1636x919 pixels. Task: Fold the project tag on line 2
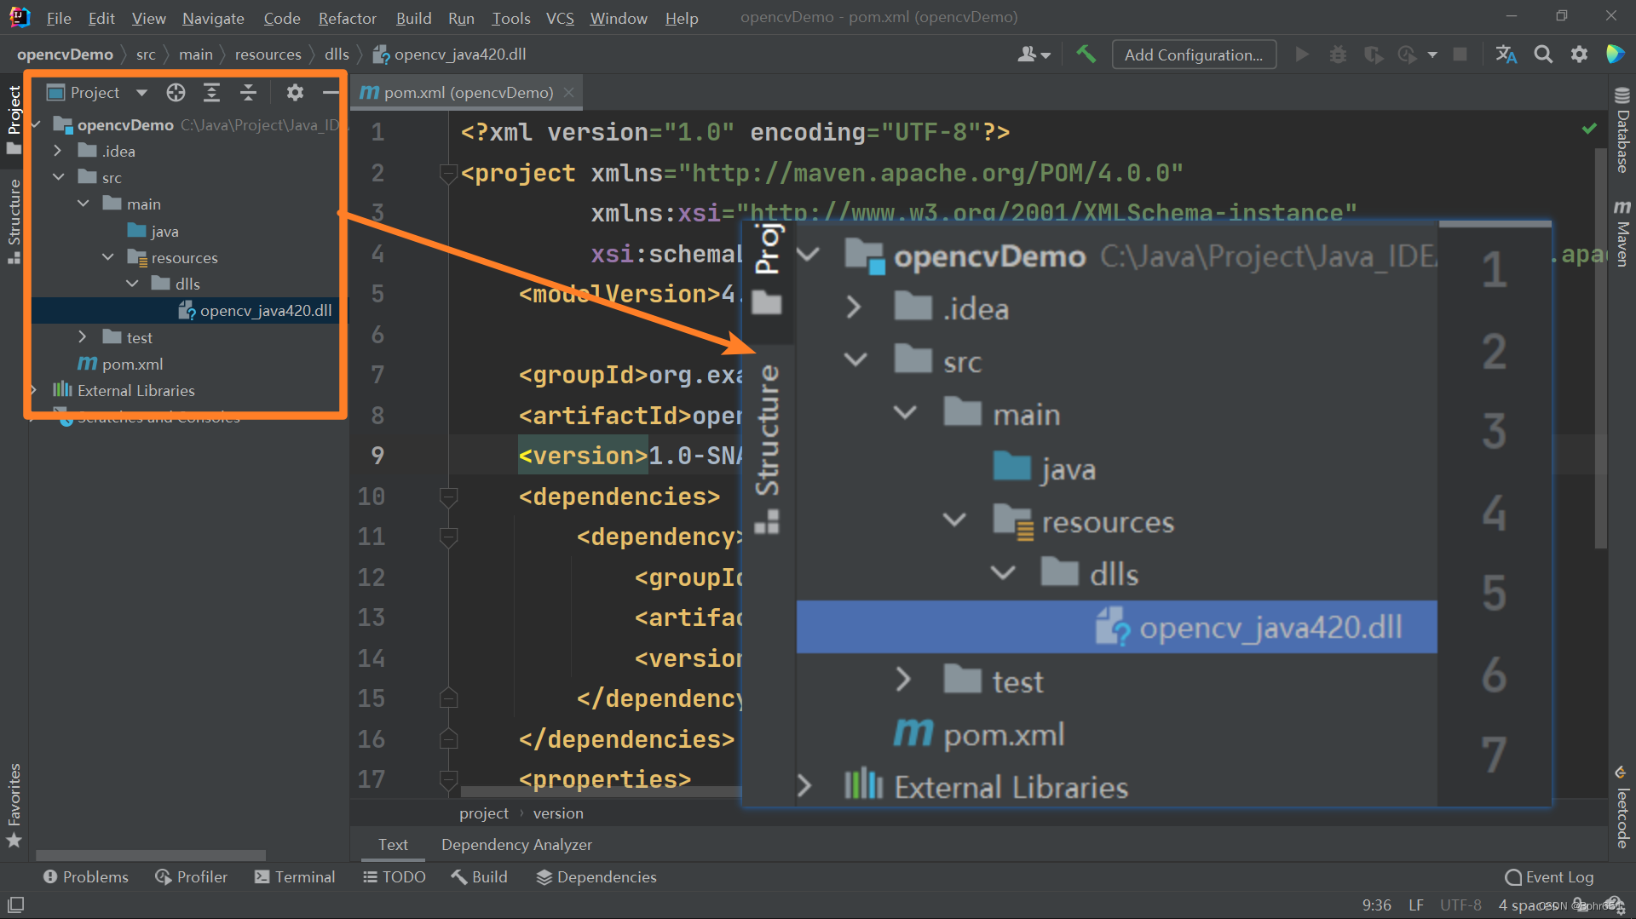[x=448, y=174]
